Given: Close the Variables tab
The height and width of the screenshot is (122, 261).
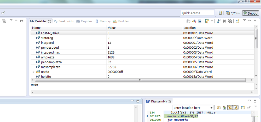Looking at the screenshot, I should (x=49, y=21).
